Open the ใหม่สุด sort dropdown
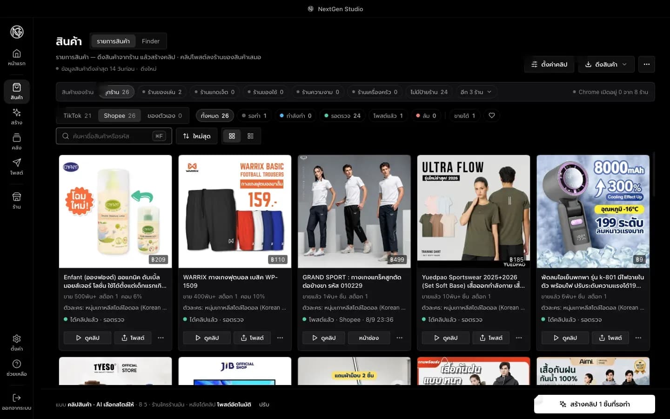The width and height of the screenshot is (670, 419). (197, 136)
